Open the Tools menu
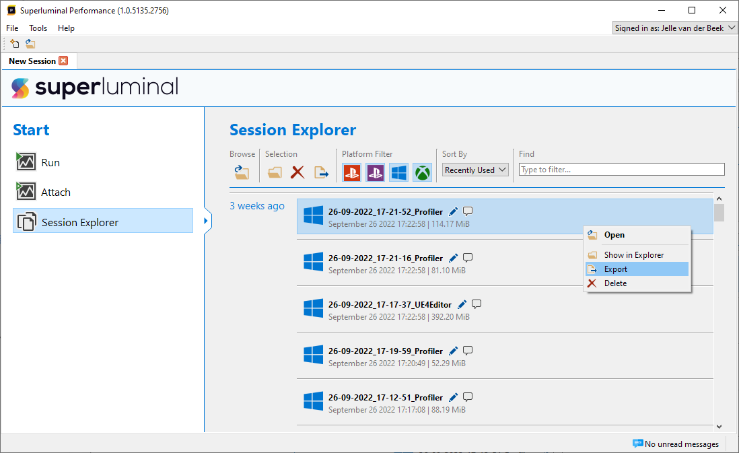This screenshot has height=453, width=739. [x=38, y=28]
